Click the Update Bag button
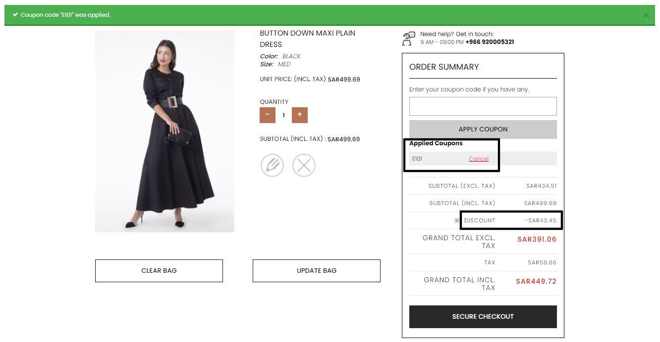The width and height of the screenshot is (660, 342). (316, 270)
